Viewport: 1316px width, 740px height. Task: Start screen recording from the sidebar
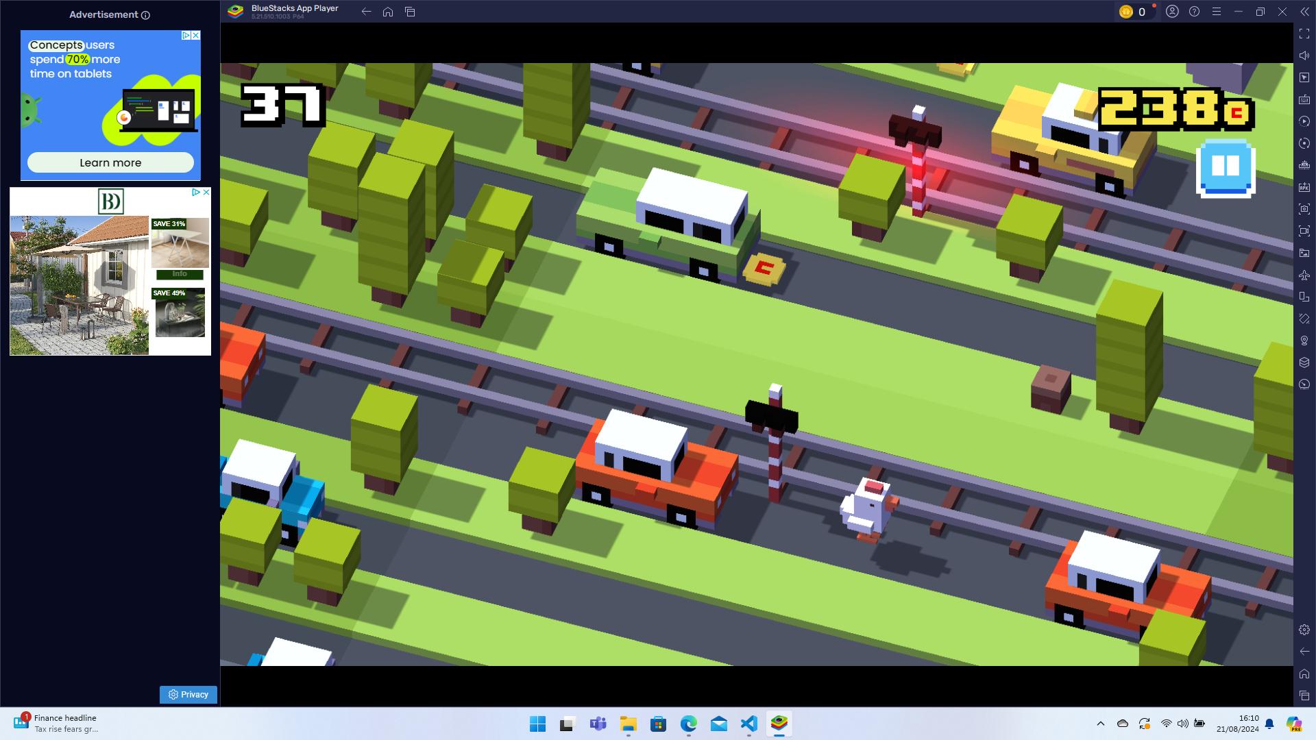(x=1304, y=231)
